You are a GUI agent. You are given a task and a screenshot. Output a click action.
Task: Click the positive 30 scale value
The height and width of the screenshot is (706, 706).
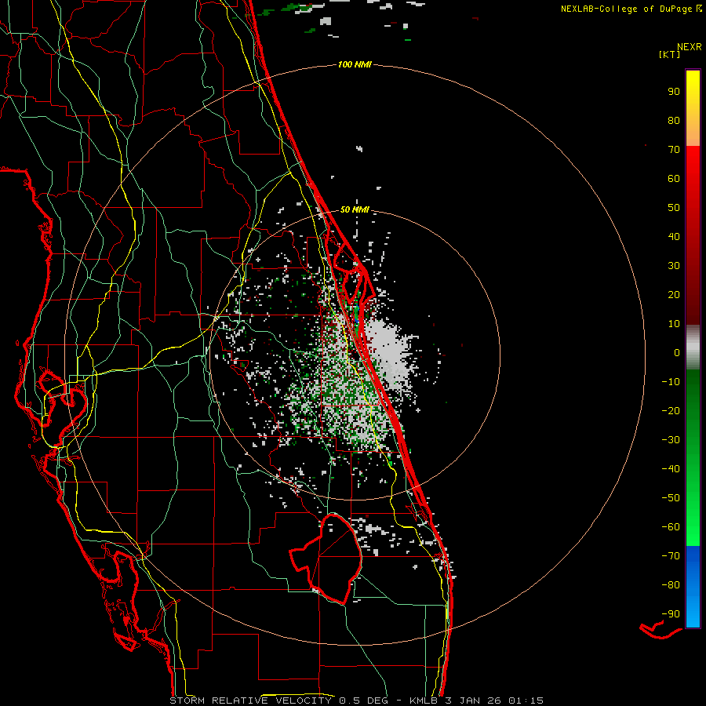674,266
